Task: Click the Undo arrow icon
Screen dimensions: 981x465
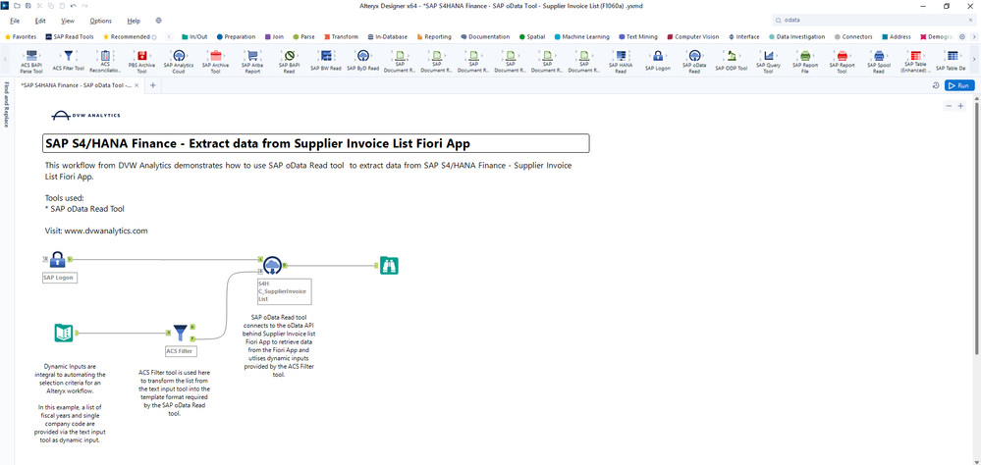Action: [74, 6]
